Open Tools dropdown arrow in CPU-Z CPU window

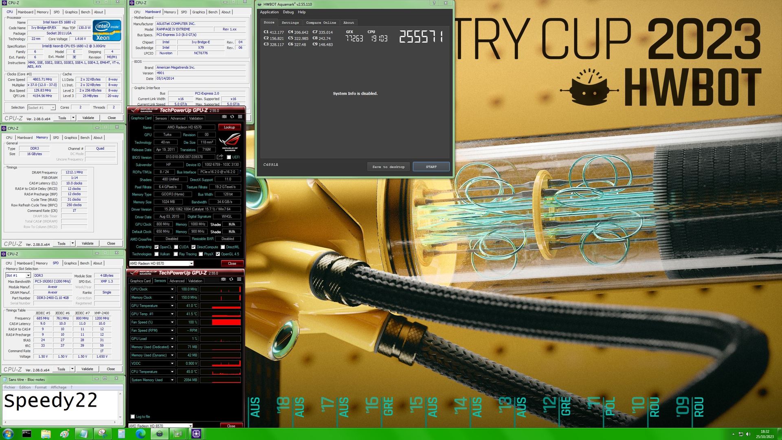[73, 118]
